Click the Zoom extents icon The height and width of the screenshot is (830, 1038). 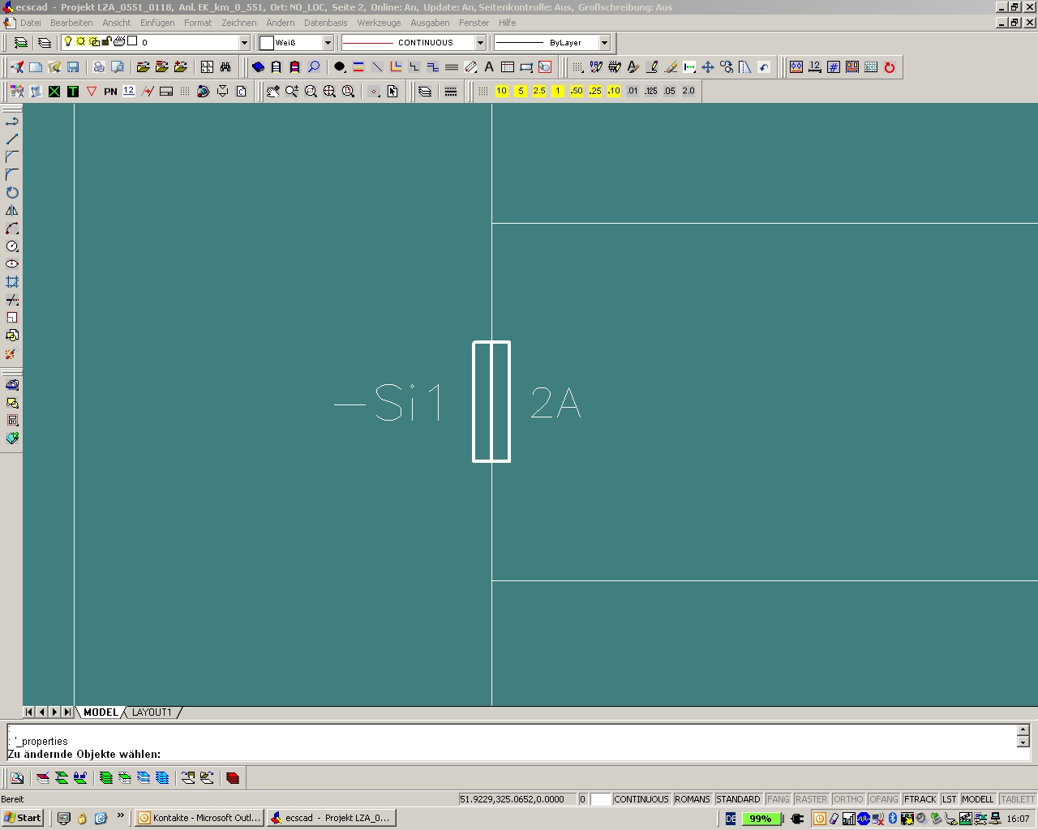(x=329, y=92)
